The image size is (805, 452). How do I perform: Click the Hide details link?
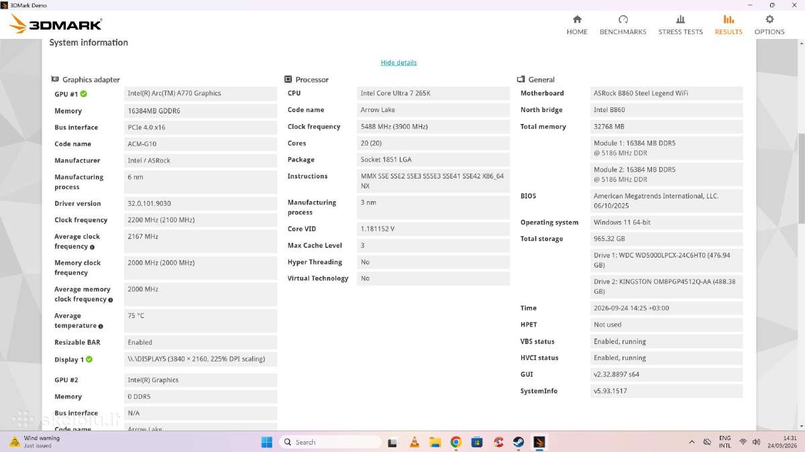coord(398,62)
